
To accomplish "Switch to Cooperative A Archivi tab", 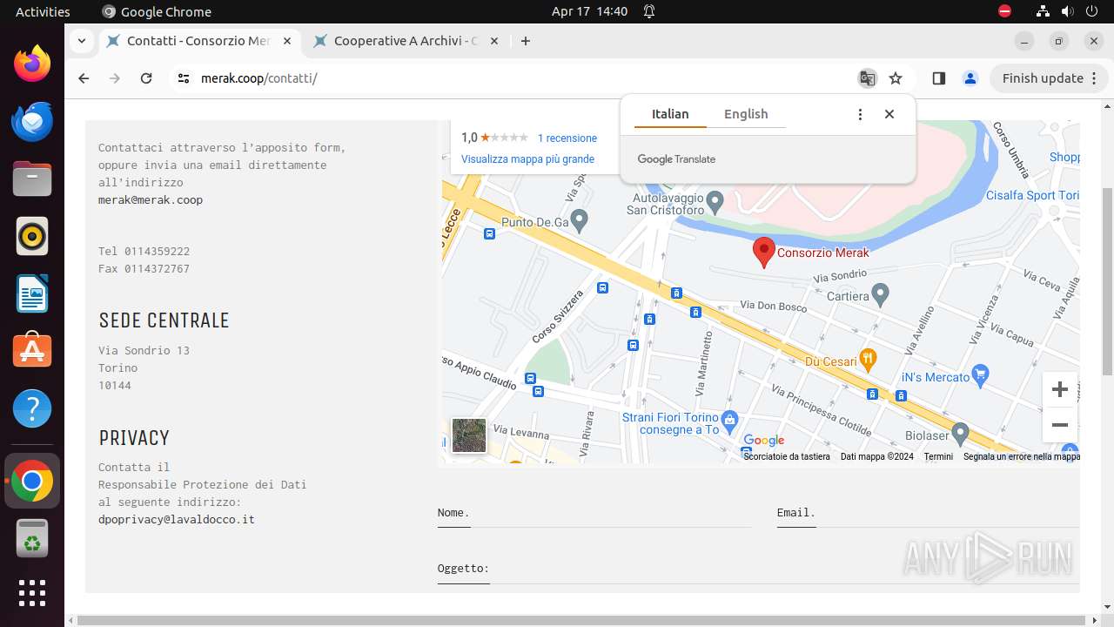I will (x=405, y=41).
